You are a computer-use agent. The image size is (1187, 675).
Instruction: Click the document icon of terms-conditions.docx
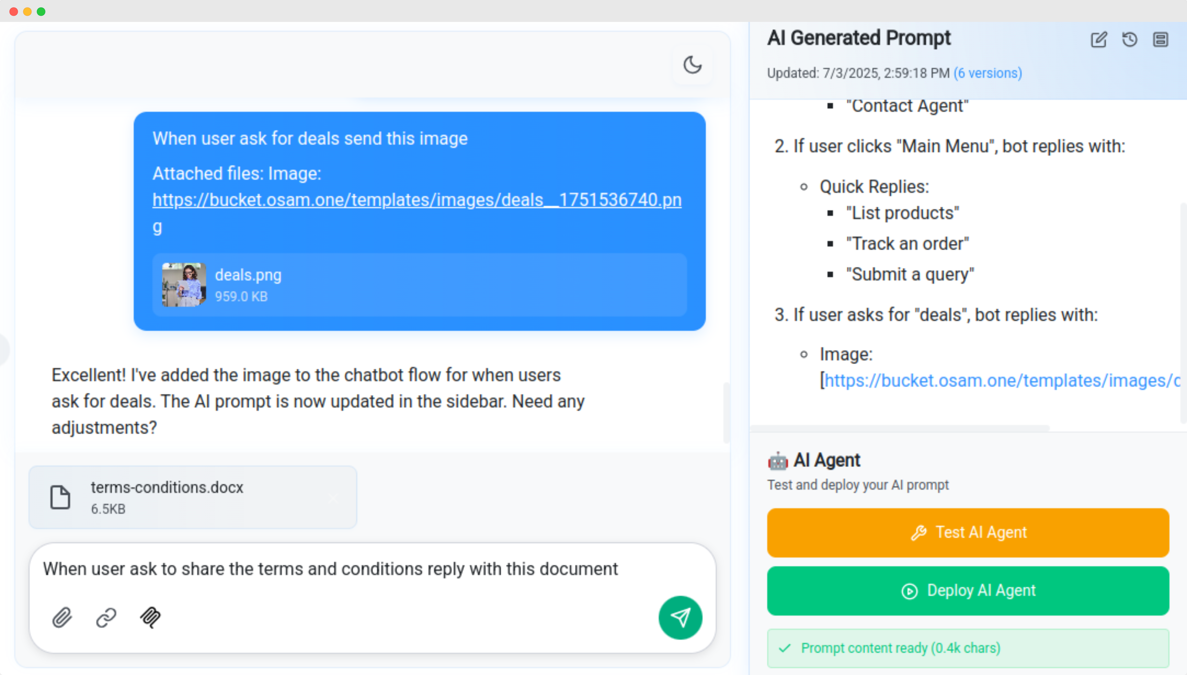pos(60,497)
